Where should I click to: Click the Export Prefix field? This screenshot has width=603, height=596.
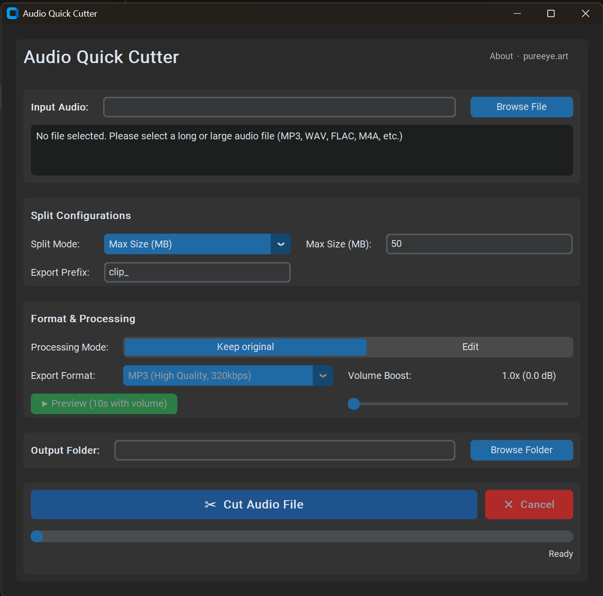[x=197, y=272]
